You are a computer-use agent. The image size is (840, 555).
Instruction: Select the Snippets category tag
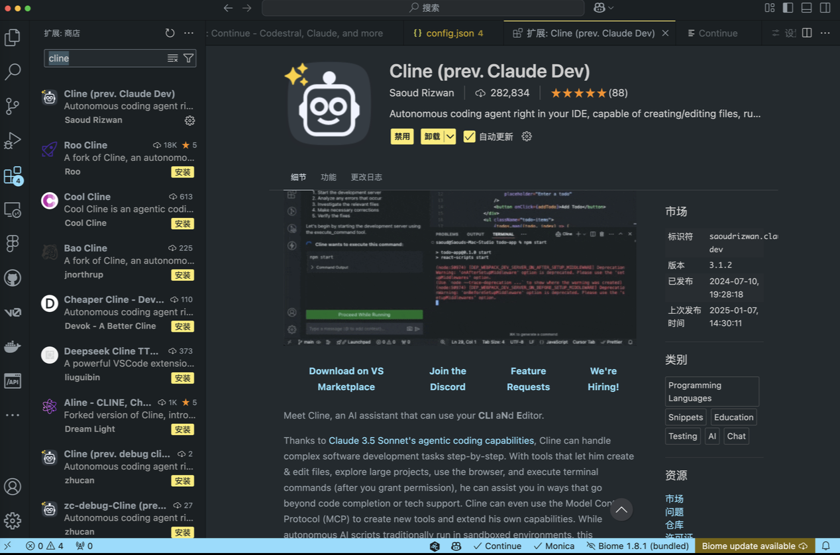coord(686,417)
